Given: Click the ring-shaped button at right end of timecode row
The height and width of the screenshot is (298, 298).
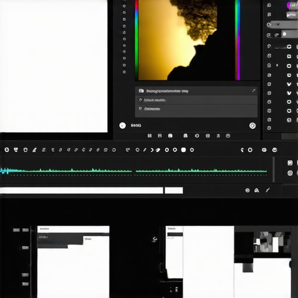Looking at the screenshot, I should [x=253, y=126].
